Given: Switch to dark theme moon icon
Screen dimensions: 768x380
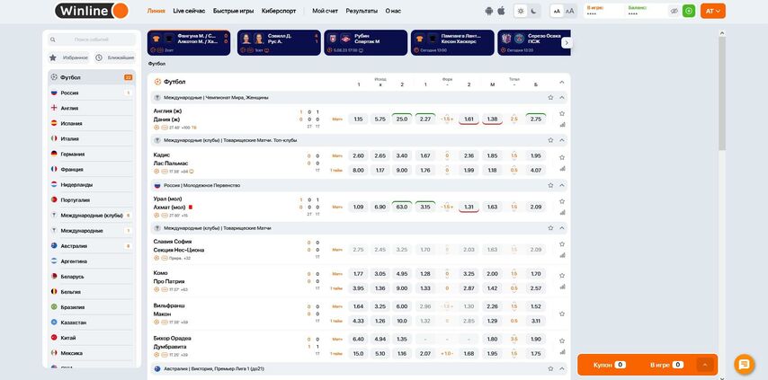Looking at the screenshot, I should (x=534, y=11).
